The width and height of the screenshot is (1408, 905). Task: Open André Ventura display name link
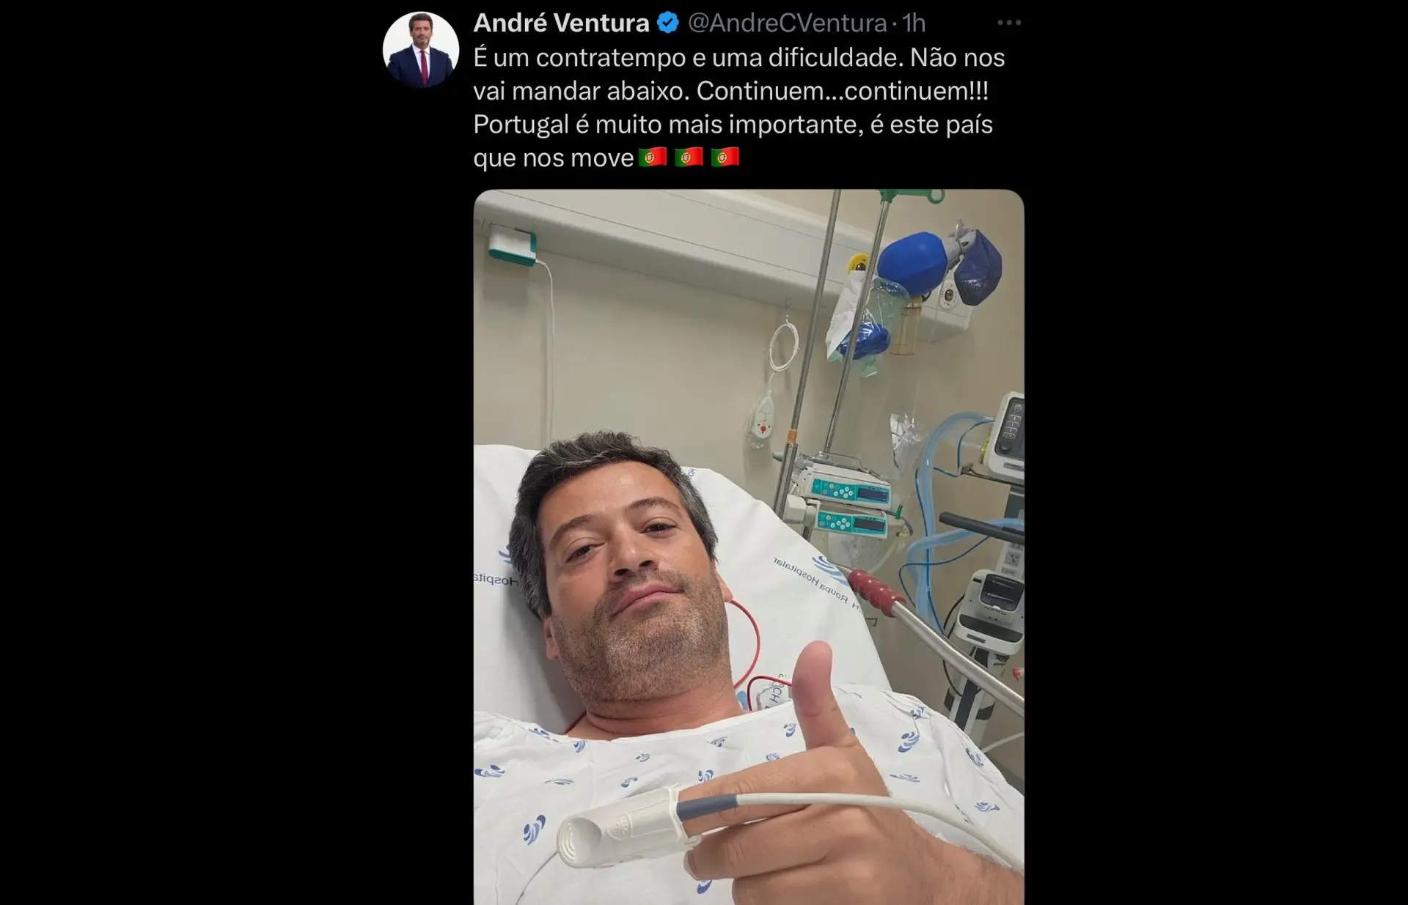click(x=561, y=23)
